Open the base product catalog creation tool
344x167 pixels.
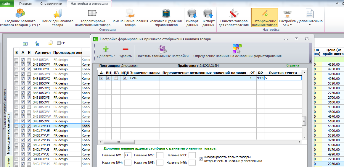[20, 13]
